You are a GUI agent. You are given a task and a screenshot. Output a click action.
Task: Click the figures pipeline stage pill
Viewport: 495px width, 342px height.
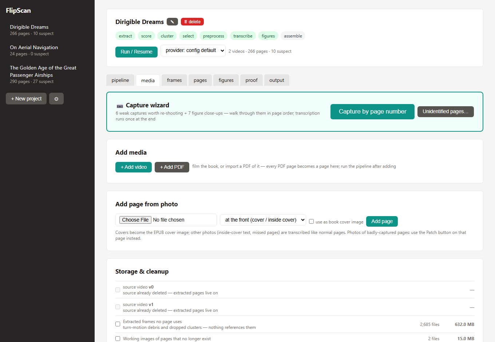pos(268,36)
